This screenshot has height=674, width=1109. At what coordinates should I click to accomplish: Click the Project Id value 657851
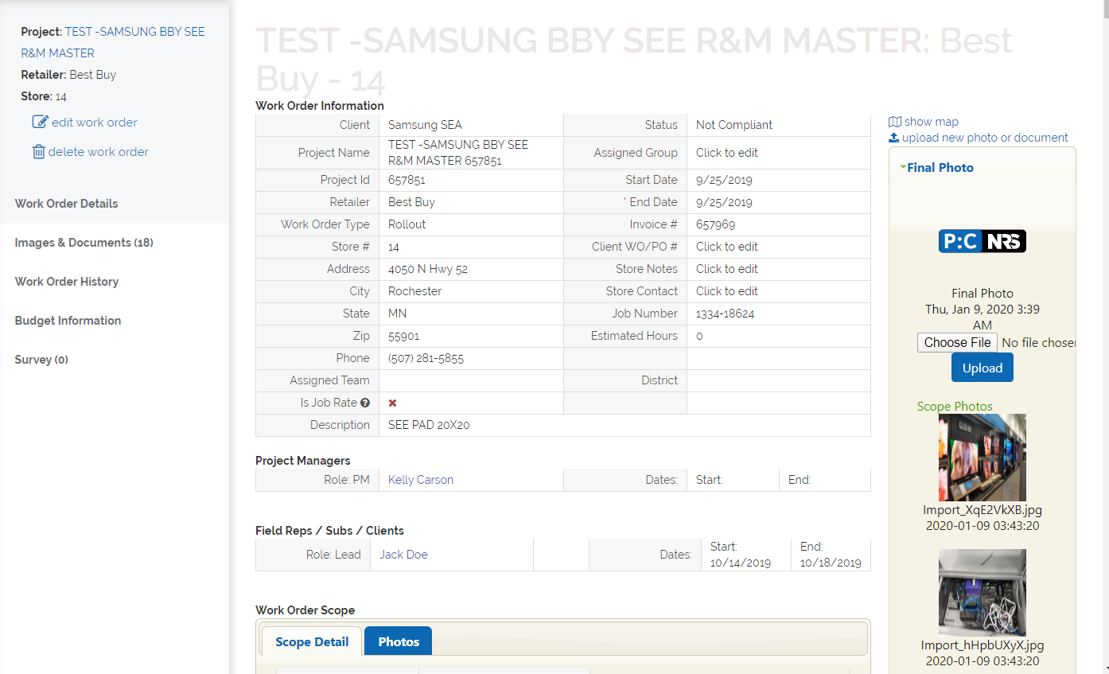point(407,180)
